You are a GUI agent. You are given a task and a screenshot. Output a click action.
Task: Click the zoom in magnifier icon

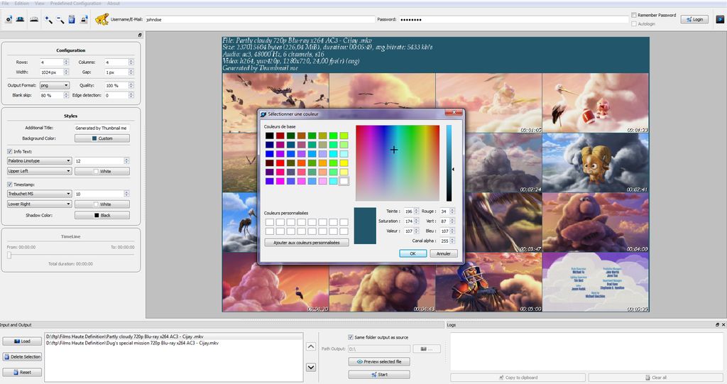(48, 19)
